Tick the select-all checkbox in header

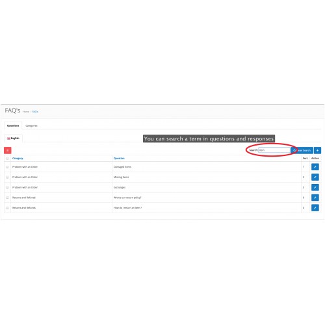pyautogui.click(x=7, y=159)
